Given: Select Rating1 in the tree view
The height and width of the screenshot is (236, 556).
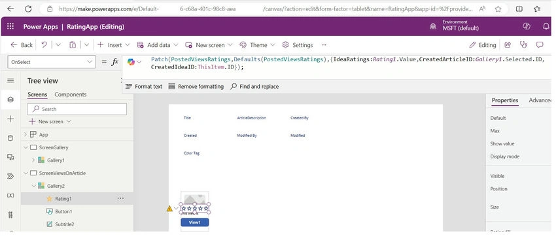Looking at the screenshot, I should click(63, 199).
